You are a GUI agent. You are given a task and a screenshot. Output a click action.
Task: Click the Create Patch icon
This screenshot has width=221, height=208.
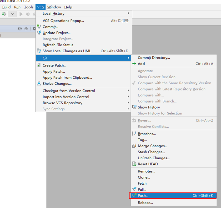pyautogui.click(x=39, y=65)
